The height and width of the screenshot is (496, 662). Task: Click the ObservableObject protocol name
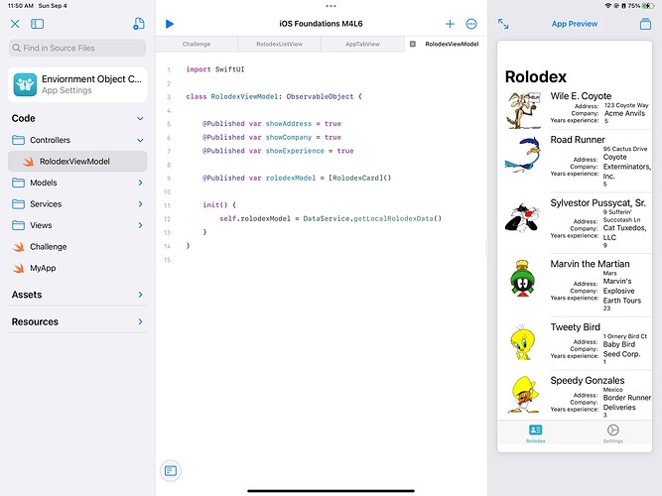[x=320, y=96]
